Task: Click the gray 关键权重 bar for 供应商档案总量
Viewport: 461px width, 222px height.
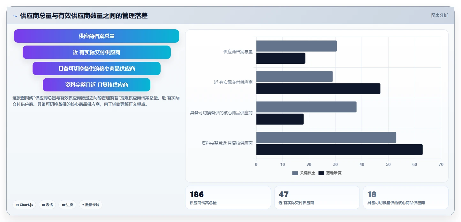Action: pyautogui.click(x=297, y=46)
